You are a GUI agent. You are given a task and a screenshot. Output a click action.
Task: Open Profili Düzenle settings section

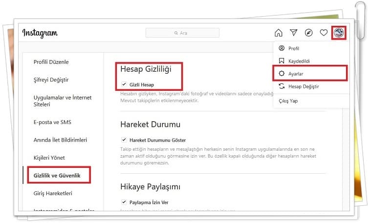point(51,62)
